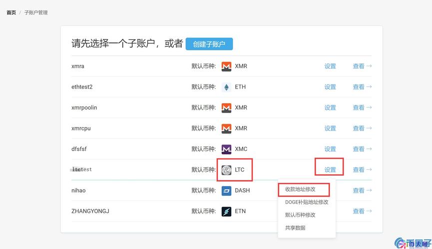The height and width of the screenshot is (249, 432).
Task: Choose 共享数据 in the settings menu
Action: (x=295, y=228)
